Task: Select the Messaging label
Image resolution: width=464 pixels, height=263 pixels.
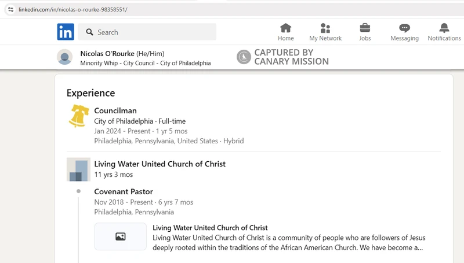Action: 404,38
